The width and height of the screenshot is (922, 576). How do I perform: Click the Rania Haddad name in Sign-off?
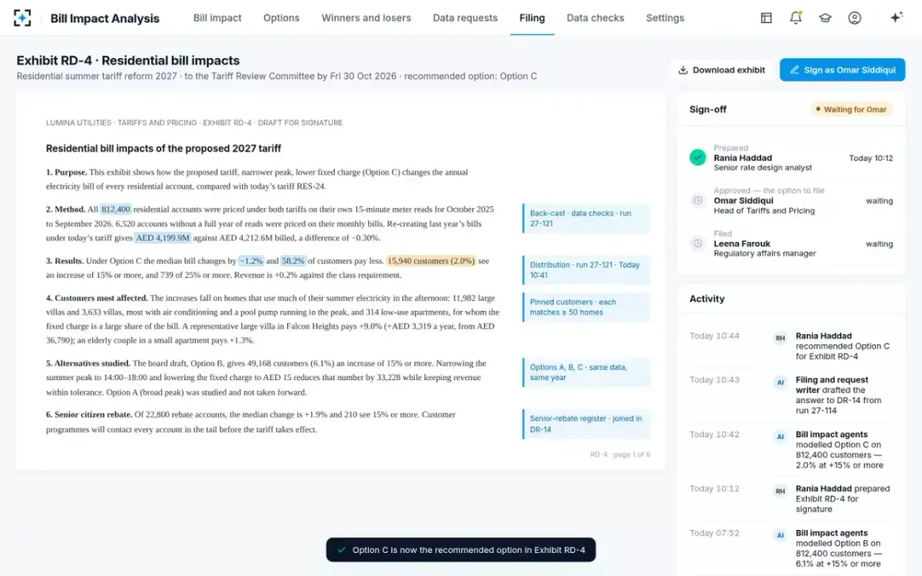tap(742, 157)
